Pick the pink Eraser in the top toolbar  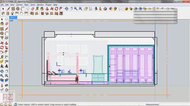click(33, 9)
